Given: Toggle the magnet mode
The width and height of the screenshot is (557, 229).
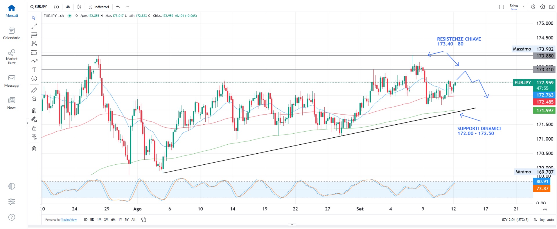Looking at the screenshot, I should point(34,110).
